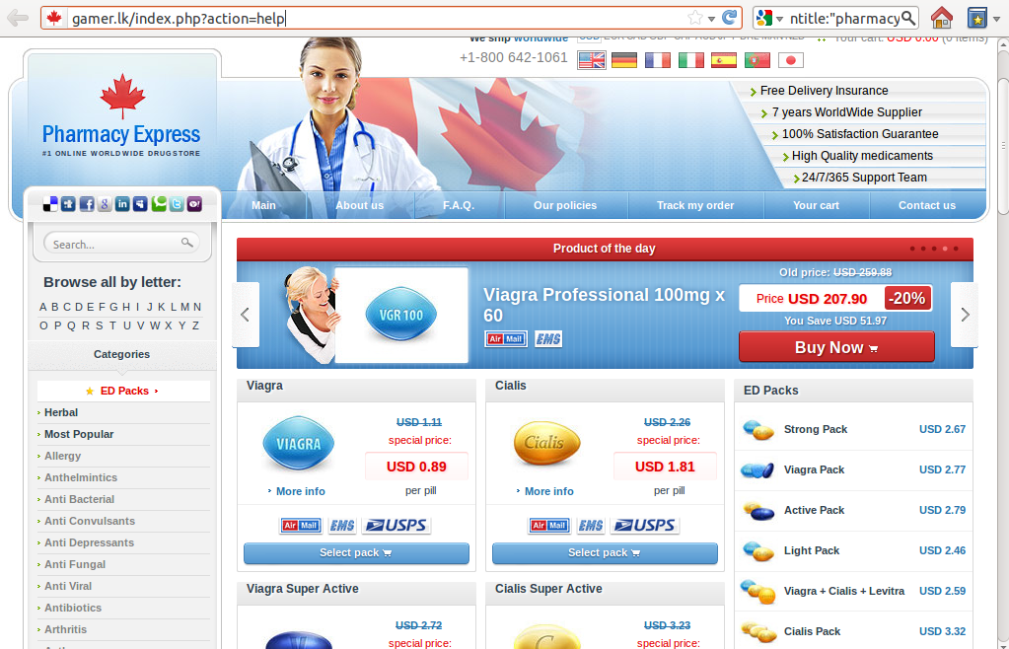Click the VGR 100 product image
The image size is (1009, 649).
tap(400, 315)
